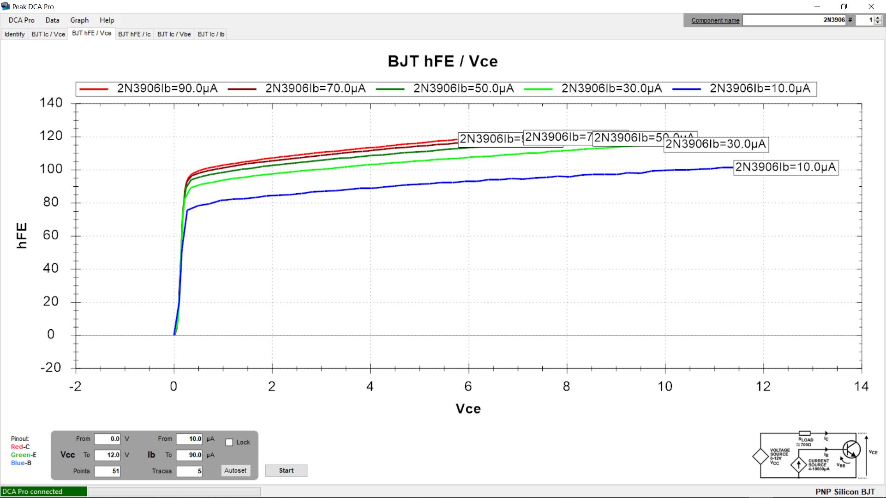Click the BJT hFE/Ic tab icon
This screenshot has width=886, height=498.
(x=134, y=34)
